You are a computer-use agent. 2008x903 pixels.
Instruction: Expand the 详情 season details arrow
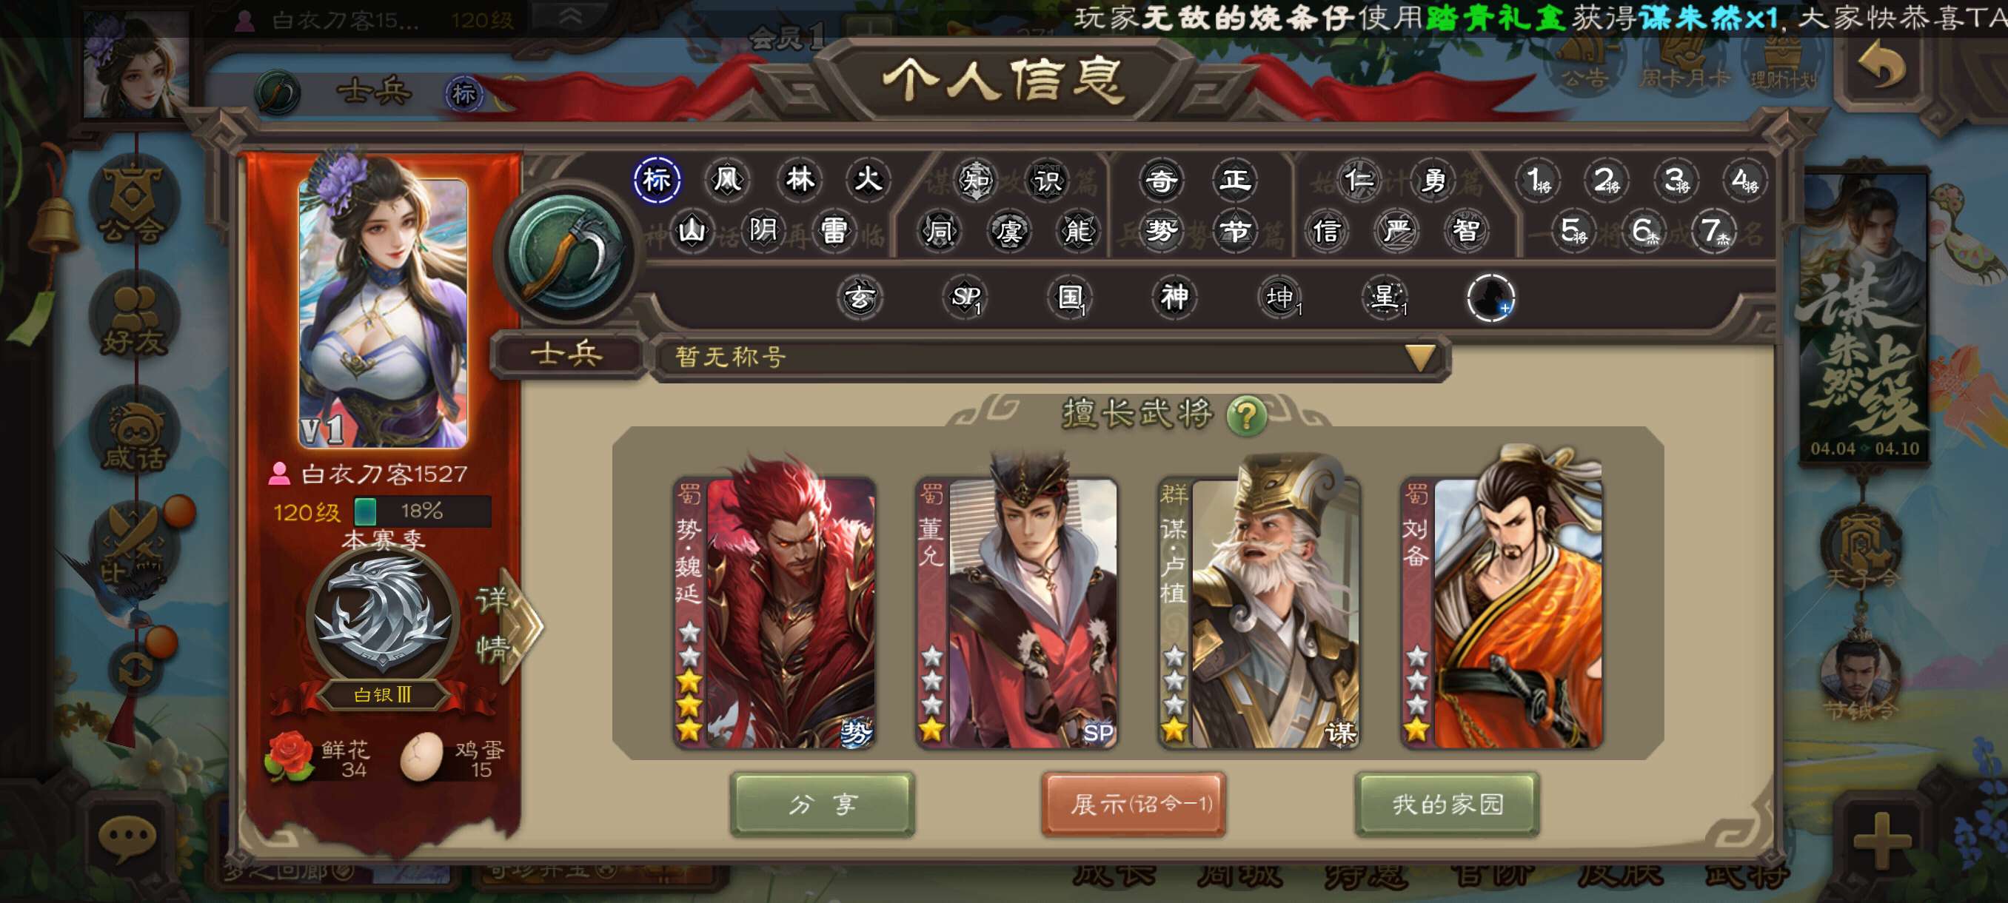coord(508,623)
